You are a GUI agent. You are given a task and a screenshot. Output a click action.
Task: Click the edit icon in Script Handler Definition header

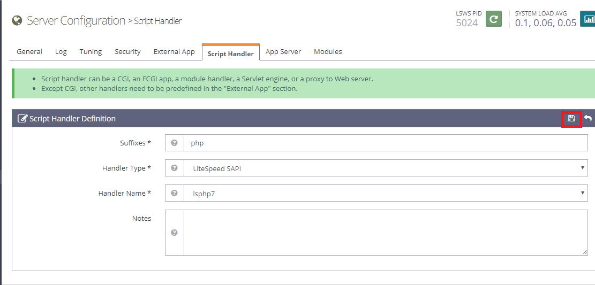tap(22, 119)
